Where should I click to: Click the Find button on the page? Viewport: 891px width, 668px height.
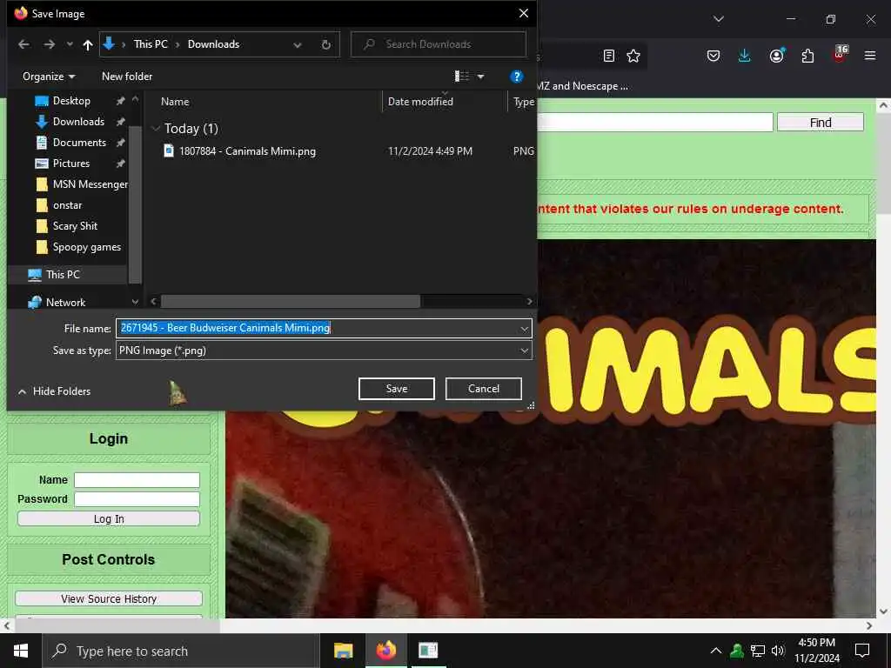pos(820,123)
